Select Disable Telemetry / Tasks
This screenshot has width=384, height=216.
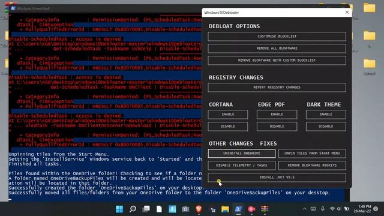pos(241,166)
